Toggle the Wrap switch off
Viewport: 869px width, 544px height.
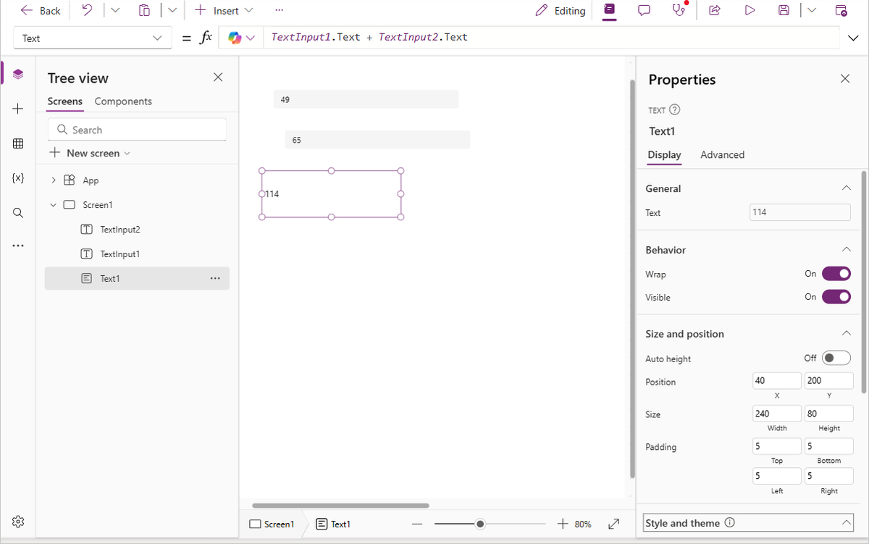[x=836, y=274]
